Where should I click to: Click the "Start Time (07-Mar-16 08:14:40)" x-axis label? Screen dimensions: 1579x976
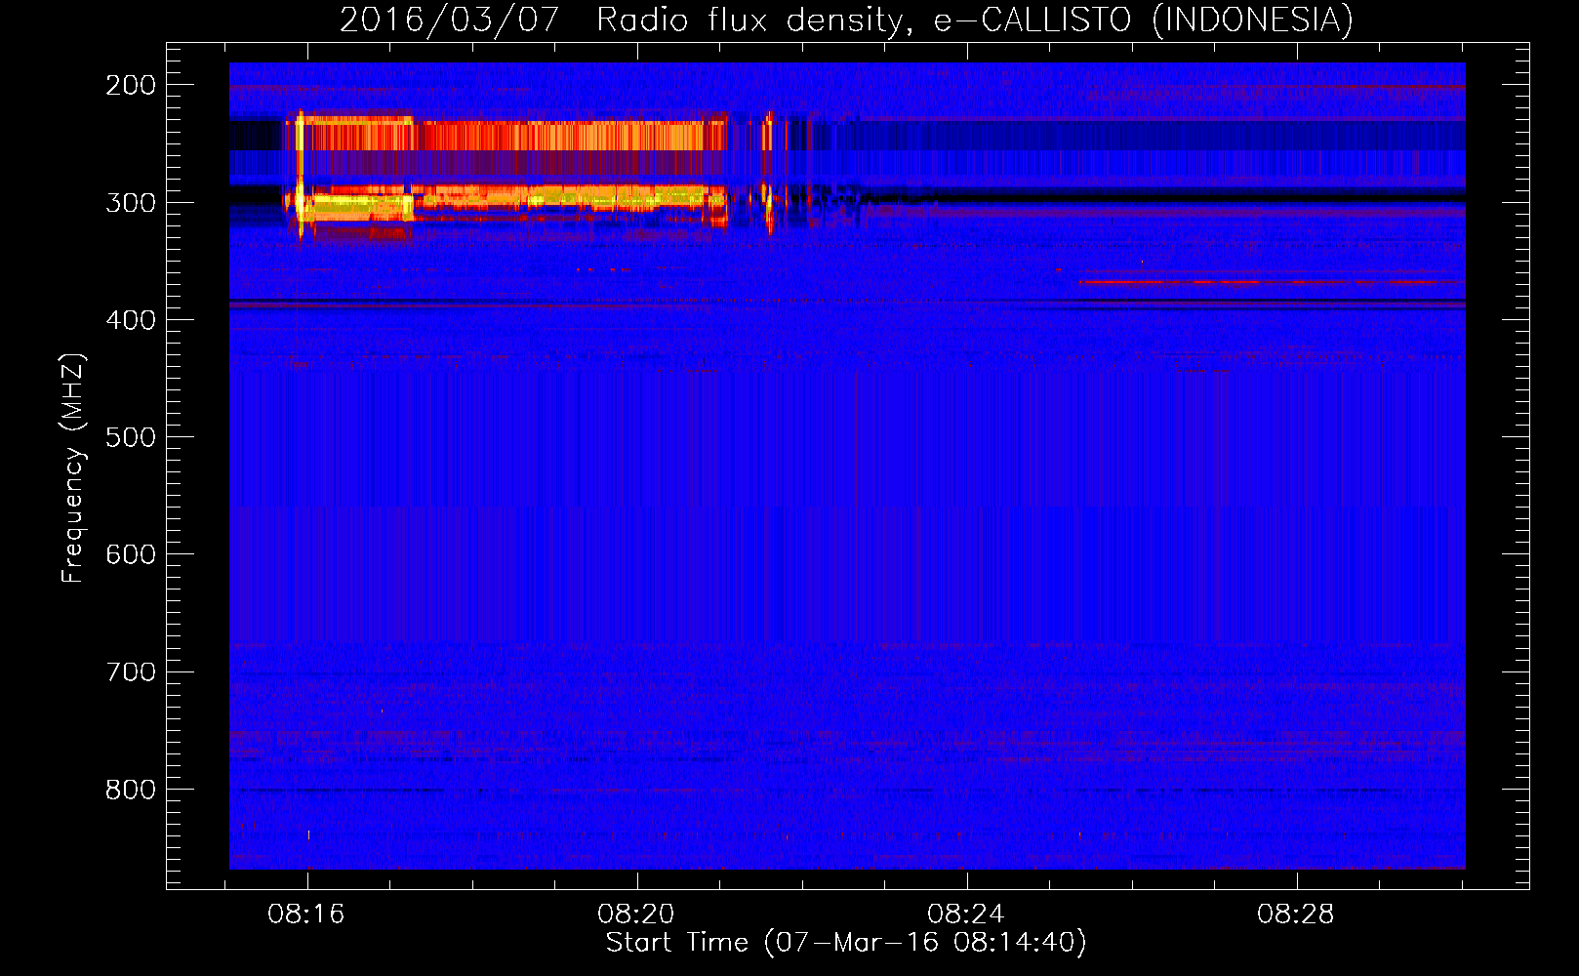tap(846, 943)
